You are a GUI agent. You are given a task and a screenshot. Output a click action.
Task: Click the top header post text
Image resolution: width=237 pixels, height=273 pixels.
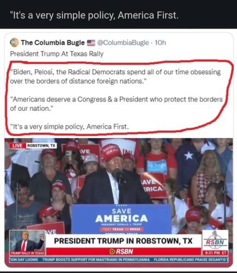[x=94, y=15]
